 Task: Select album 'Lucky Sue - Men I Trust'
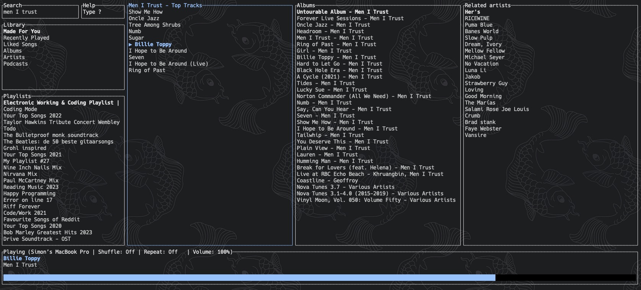click(332, 90)
